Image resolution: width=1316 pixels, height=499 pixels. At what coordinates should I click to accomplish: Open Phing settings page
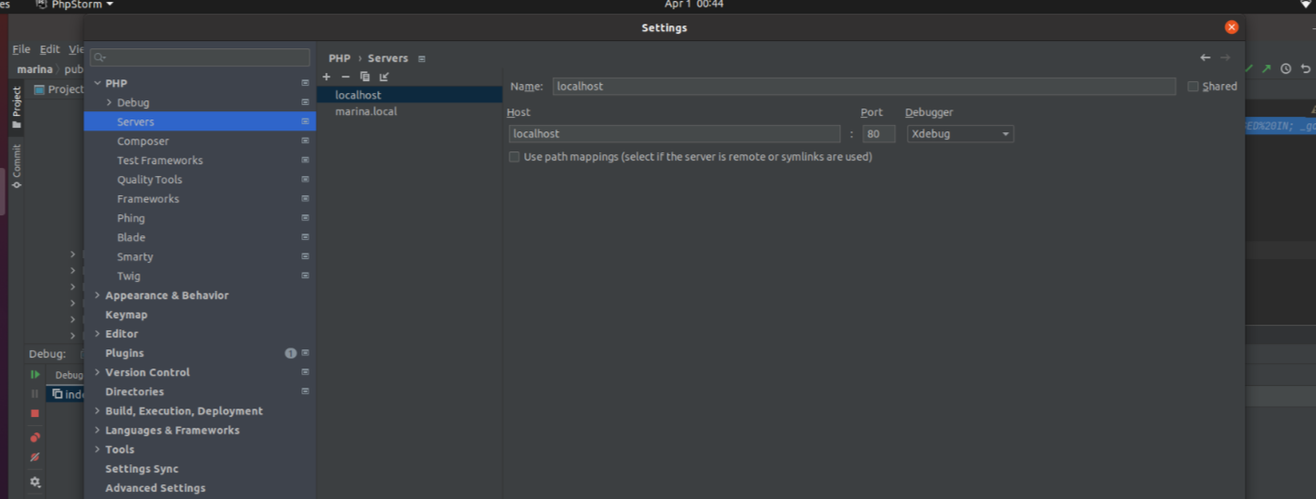tap(131, 218)
